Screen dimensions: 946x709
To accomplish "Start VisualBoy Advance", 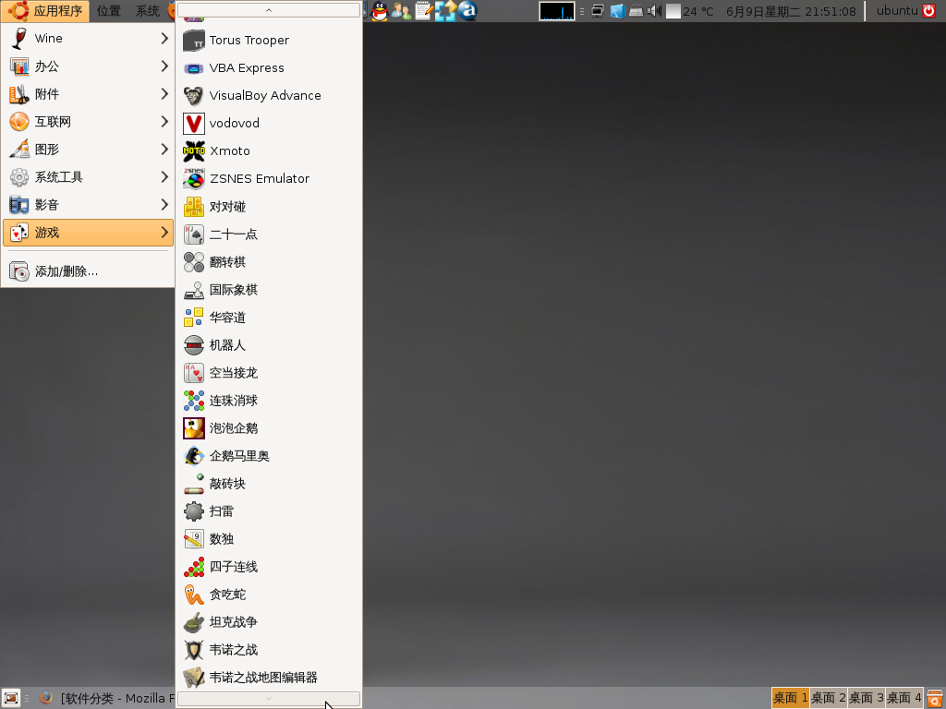I will [x=269, y=95].
